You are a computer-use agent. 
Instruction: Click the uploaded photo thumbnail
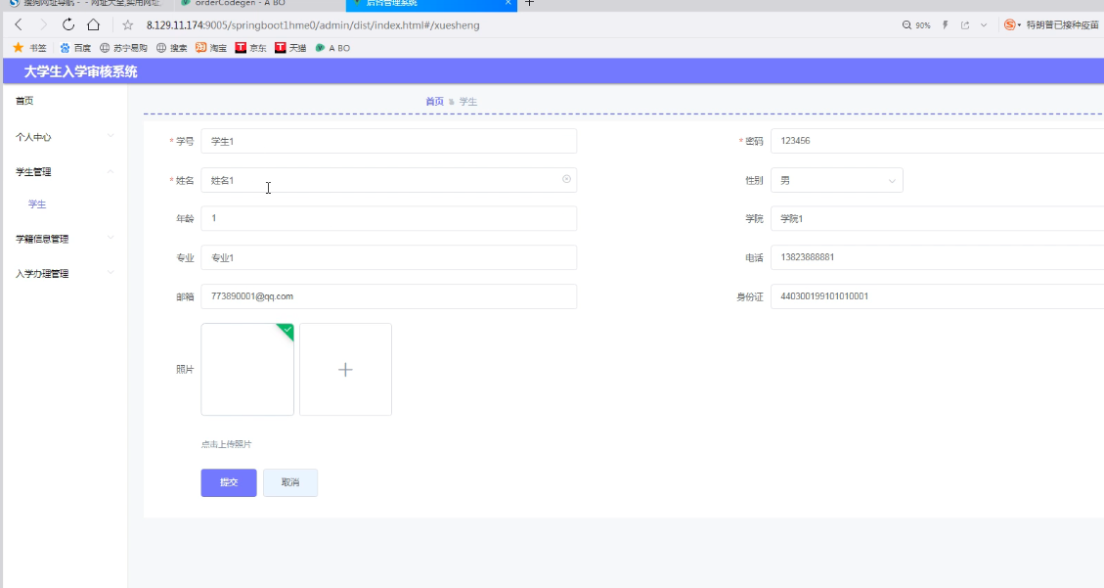pyautogui.click(x=247, y=369)
